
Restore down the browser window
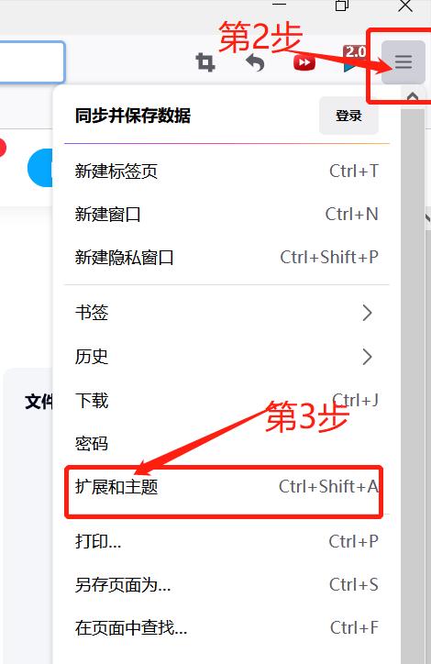click(x=342, y=6)
